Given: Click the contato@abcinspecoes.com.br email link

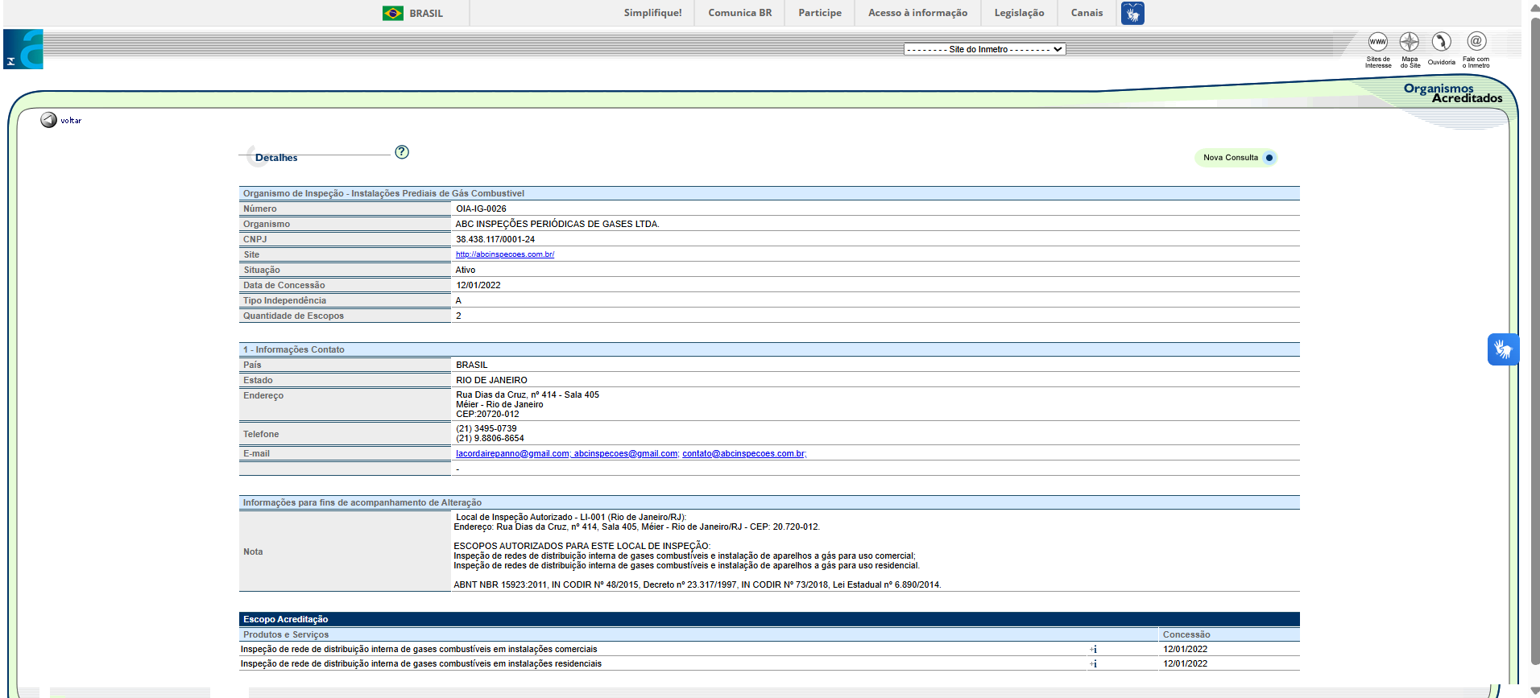Looking at the screenshot, I should (744, 454).
